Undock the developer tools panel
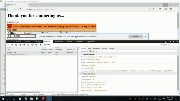Screen dimensions: 180x101 coord(174,42)
